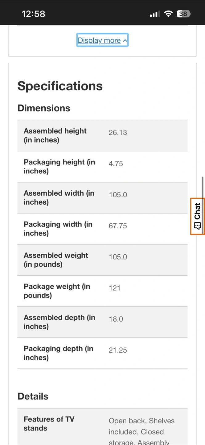Image resolution: width=205 pixels, height=445 pixels.
Task: Open the Chat side tab label
Action: (x=198, y=211)
